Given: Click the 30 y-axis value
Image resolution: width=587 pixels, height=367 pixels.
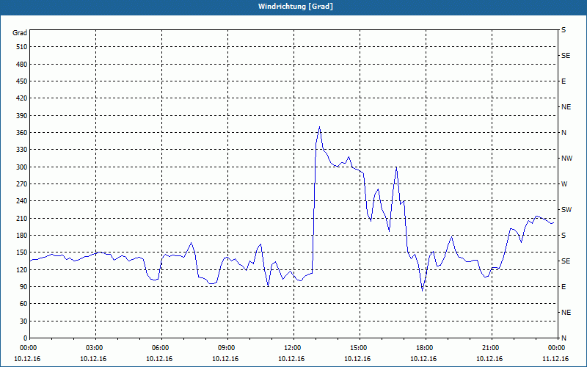Looking at the screenshot, I should 23,321.
